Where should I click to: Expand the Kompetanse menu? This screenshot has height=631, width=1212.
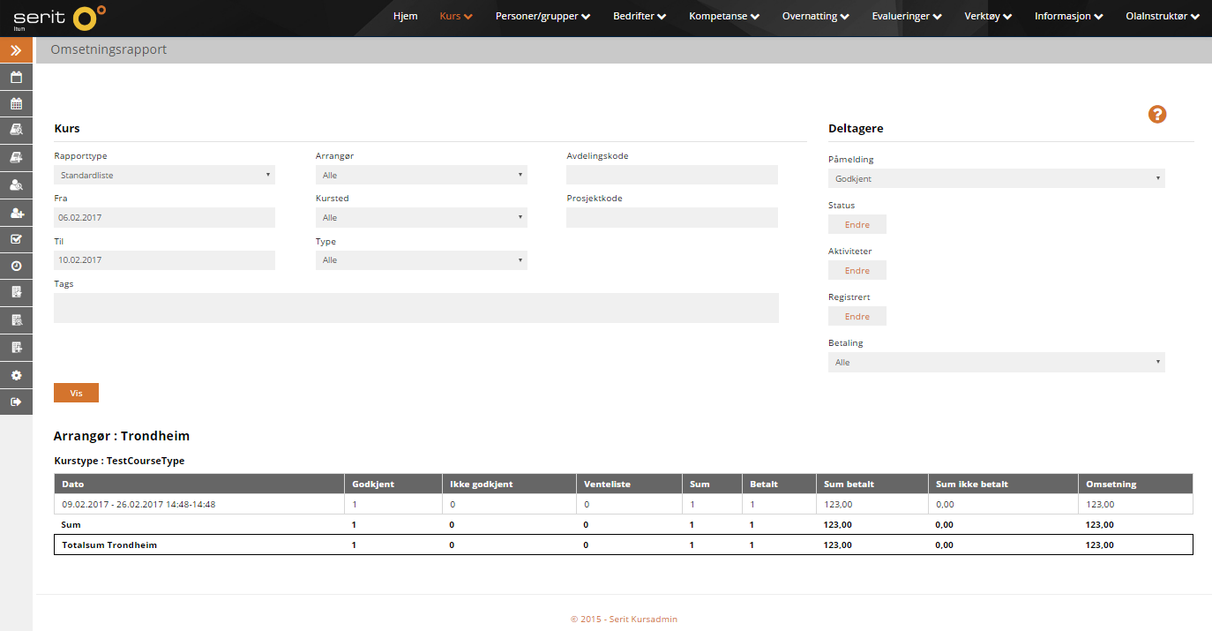(x=724, y=16)
